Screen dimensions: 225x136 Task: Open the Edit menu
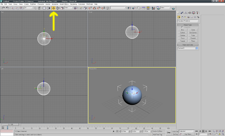tap(6, 4)
